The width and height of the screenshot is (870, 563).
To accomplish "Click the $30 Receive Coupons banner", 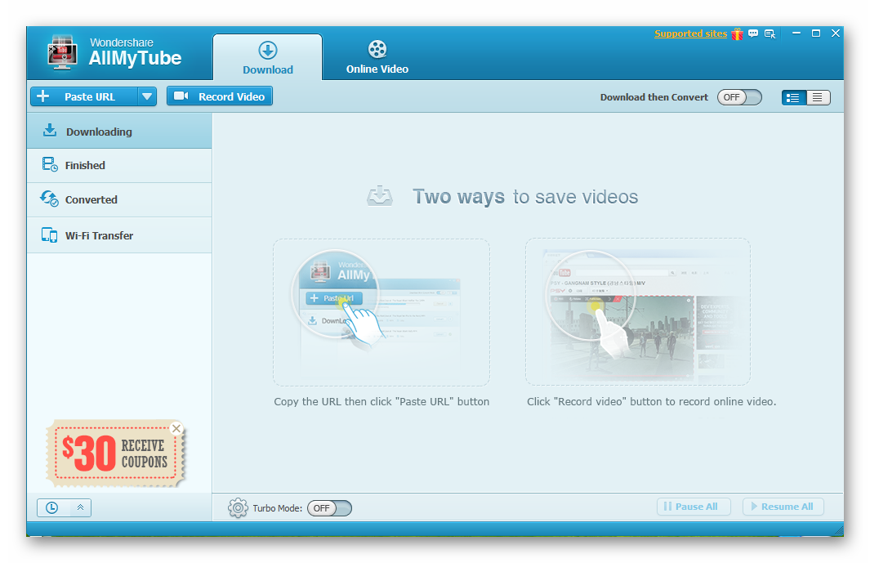I will point(115,454).
